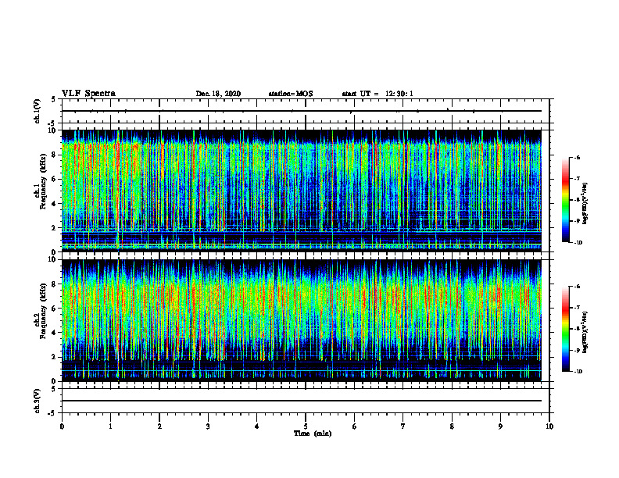Click the "Time (min)" axis title
The width and height of the screenshot is (619, 478).
313,433
